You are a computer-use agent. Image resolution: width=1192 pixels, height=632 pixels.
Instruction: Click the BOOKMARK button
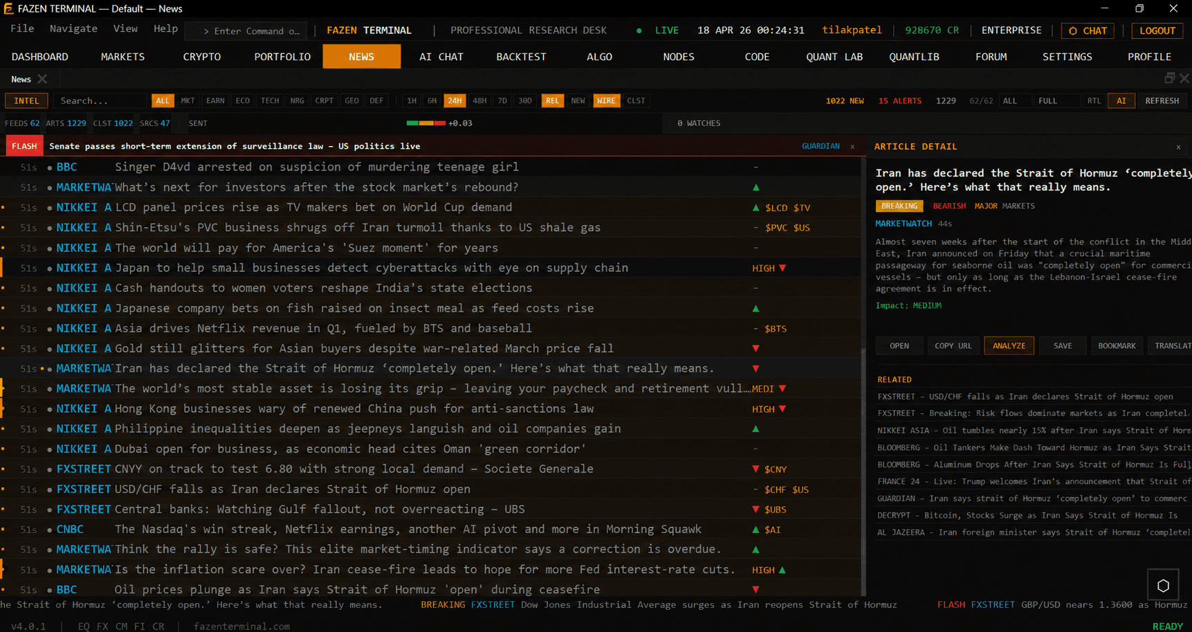[1117, 346]
